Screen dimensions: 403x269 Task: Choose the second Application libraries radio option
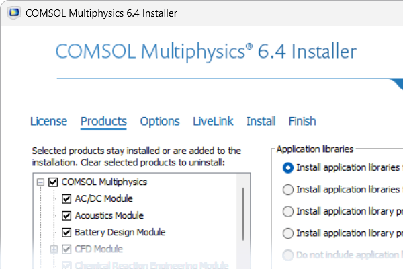point(288,190)
